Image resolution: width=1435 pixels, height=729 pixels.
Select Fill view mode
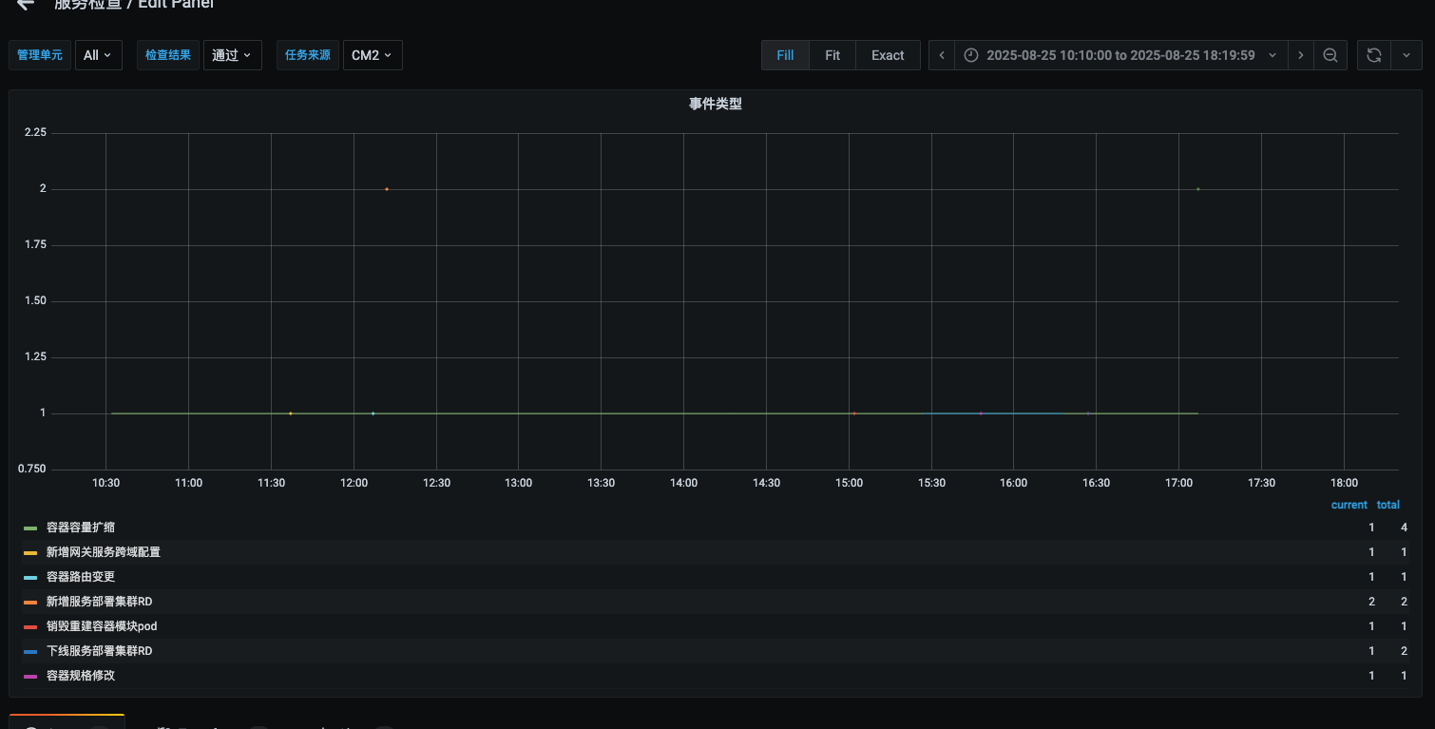pyautogui.click(x=785, y=55)
